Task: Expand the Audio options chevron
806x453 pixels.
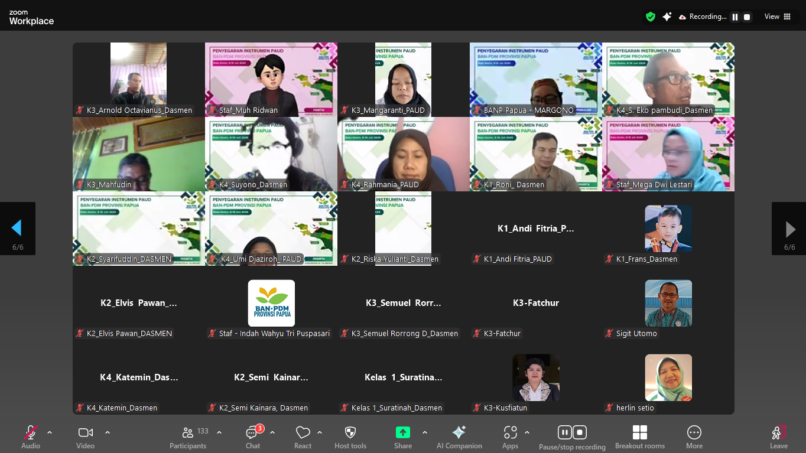Action: (50, 432)
